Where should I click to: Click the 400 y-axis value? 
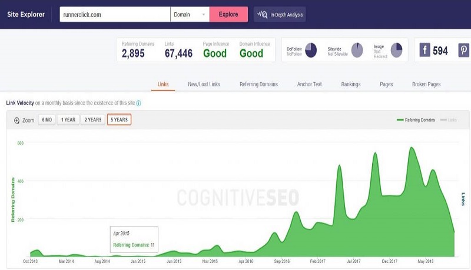point(21,181)
